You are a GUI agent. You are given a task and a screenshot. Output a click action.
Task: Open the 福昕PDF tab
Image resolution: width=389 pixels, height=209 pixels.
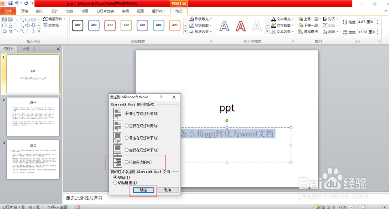pos(159,11)
